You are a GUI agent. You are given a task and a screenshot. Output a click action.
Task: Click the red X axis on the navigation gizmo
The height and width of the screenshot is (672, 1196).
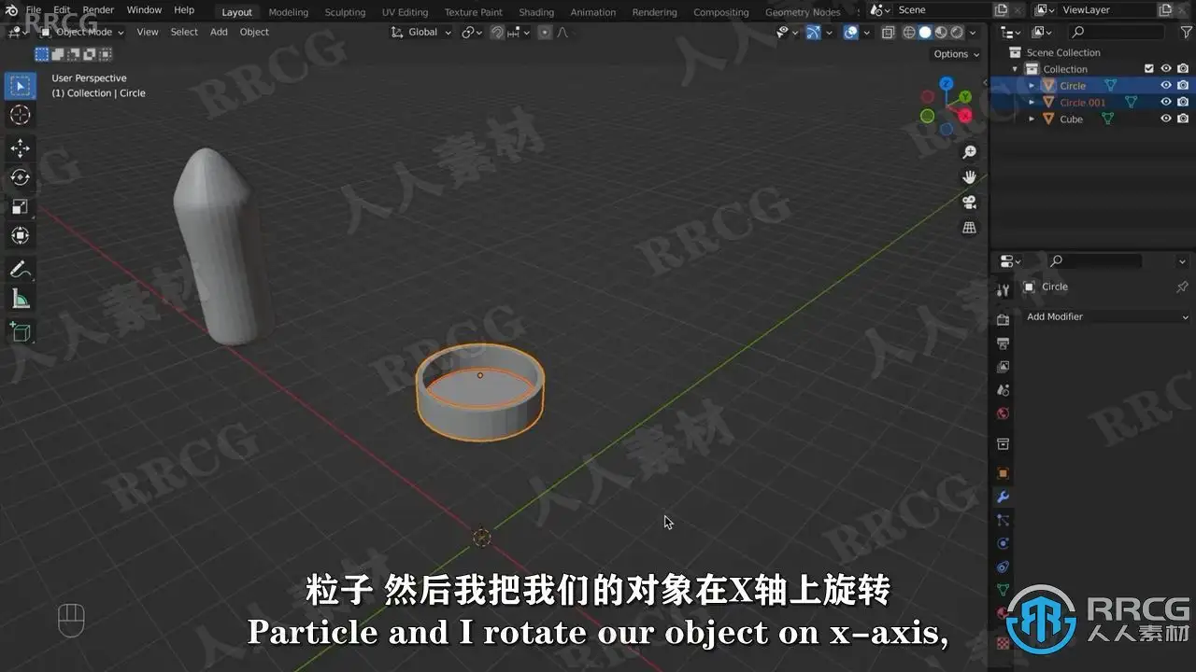[x=965, y=116]
